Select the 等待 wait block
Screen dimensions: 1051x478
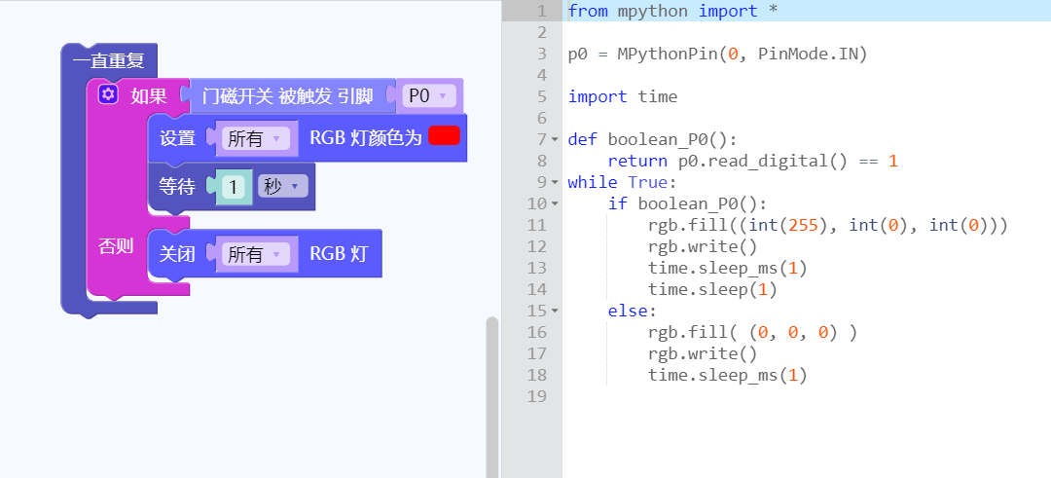pos(178,186)
